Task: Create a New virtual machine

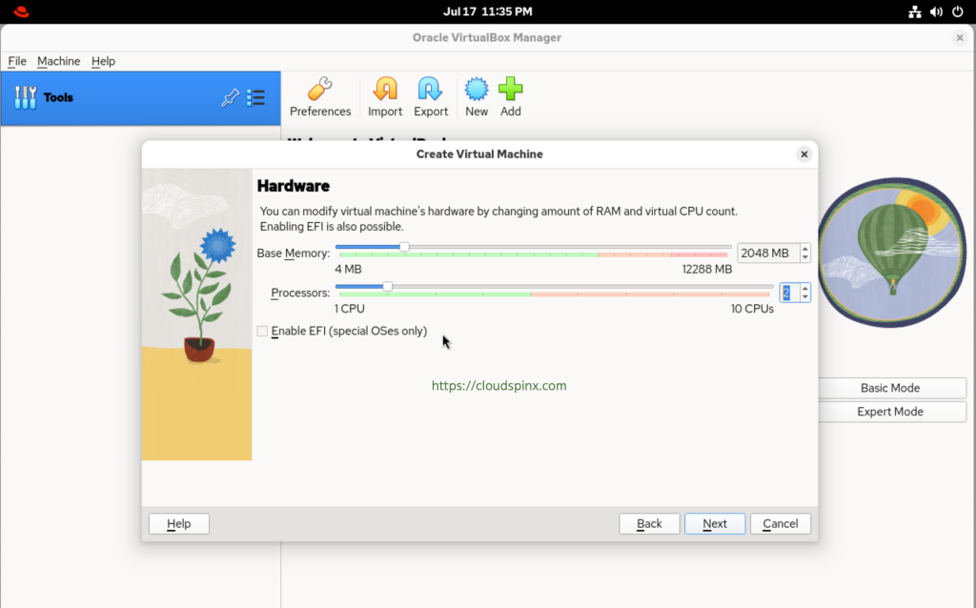Action: coord(477,97)
